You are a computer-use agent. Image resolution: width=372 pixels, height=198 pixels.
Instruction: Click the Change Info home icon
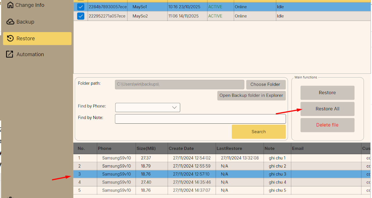click(x=10, y=5)
